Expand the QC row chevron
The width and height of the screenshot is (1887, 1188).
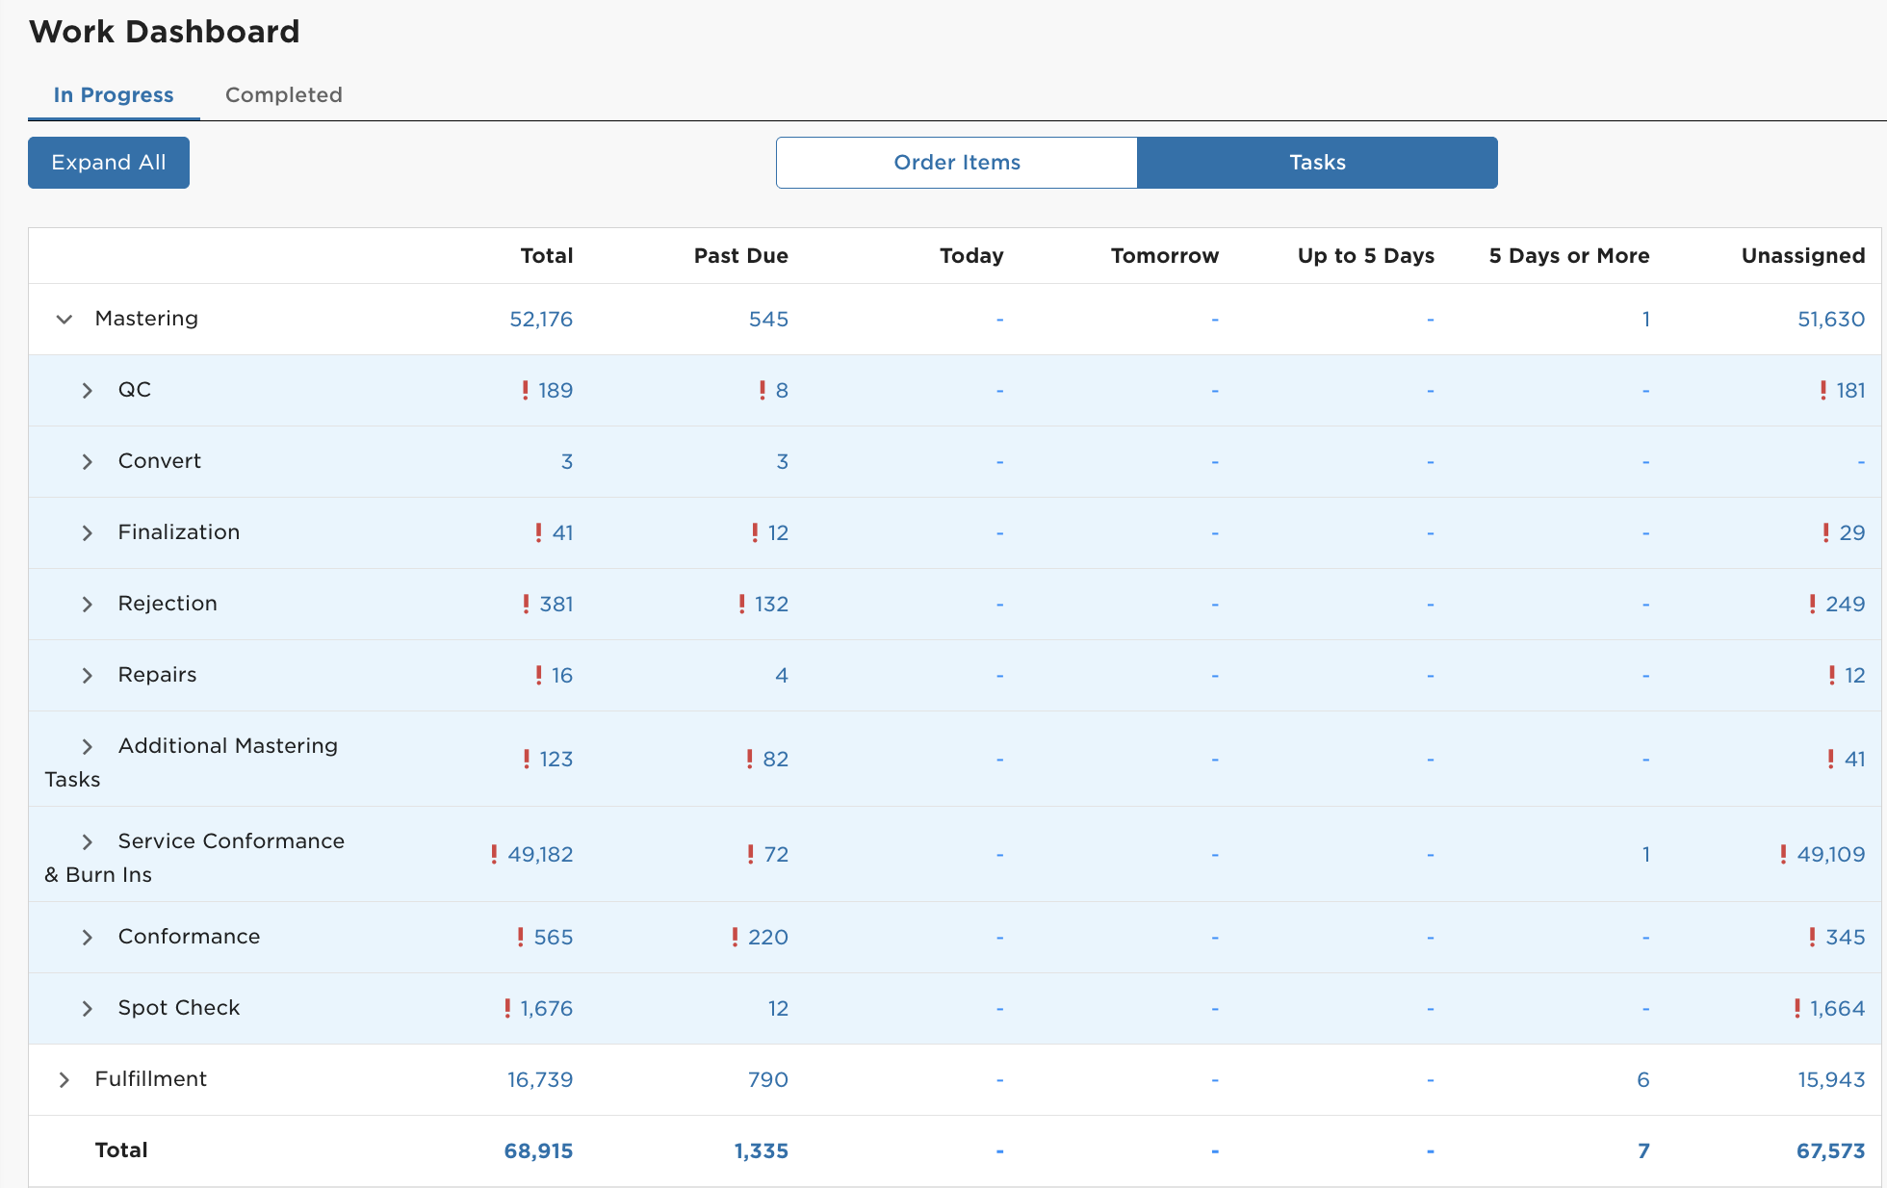tap(87, 390)
